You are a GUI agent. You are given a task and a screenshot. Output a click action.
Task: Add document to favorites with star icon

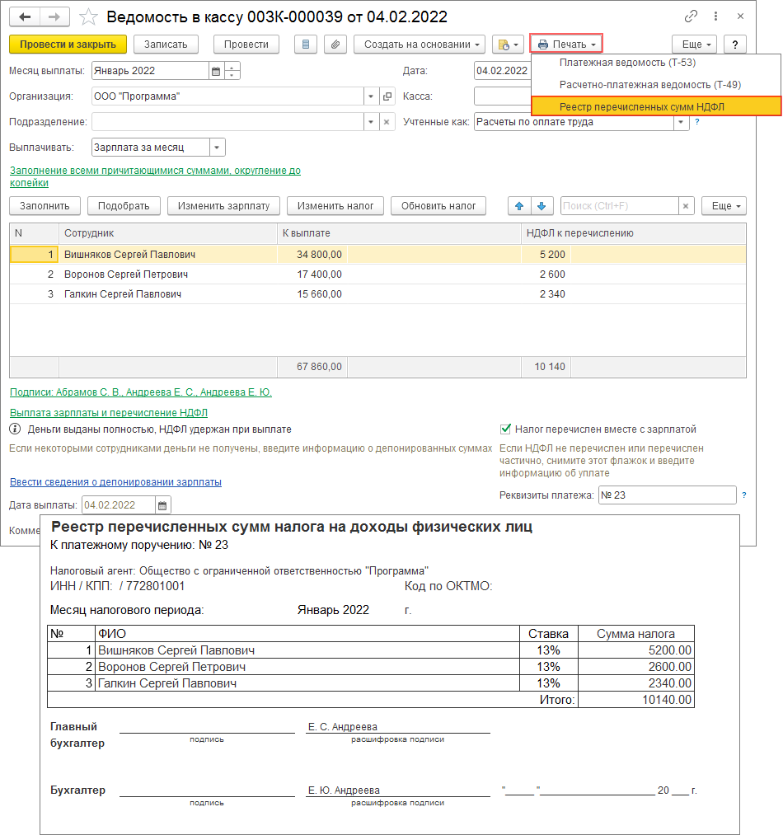(x=89, y=17)
